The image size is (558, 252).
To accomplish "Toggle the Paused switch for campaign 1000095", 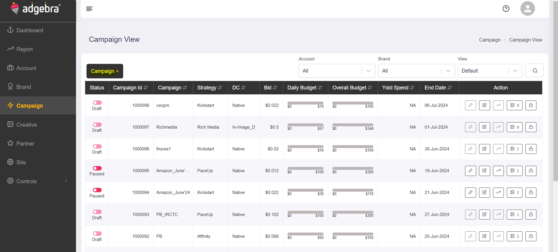I will (x=97, y=168).
